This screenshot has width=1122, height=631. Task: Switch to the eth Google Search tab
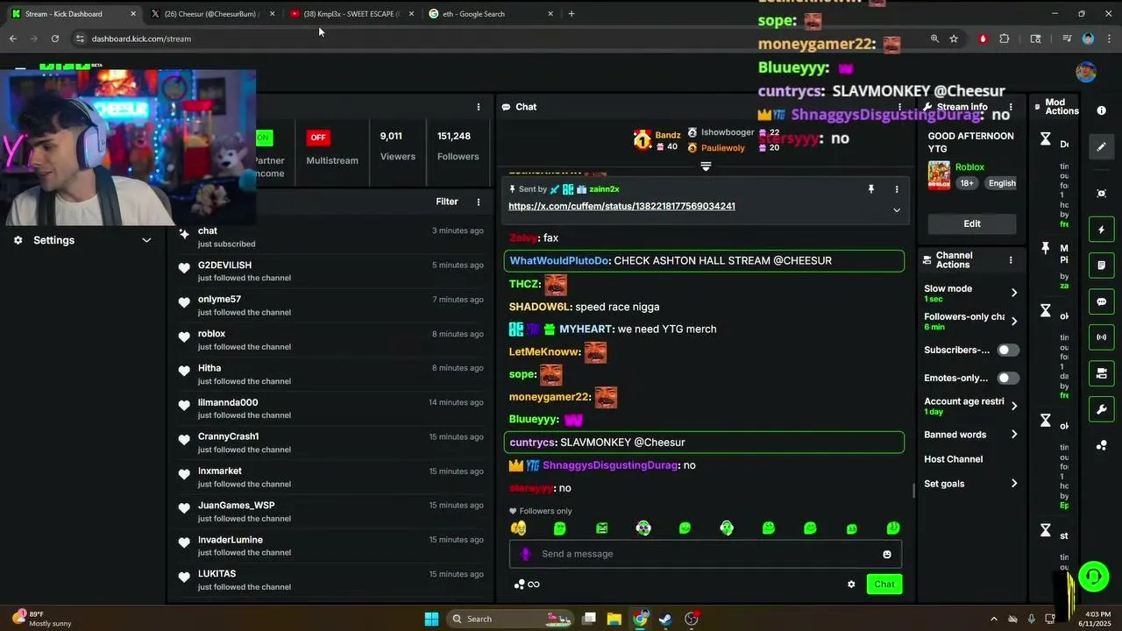[489, 14]
